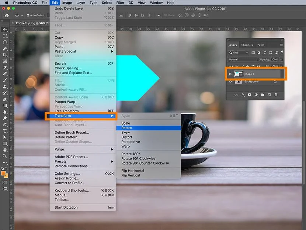Screen dimensions: 306x230
Task: Click the foreground orange color swatch
Action: tap(3, 173)
